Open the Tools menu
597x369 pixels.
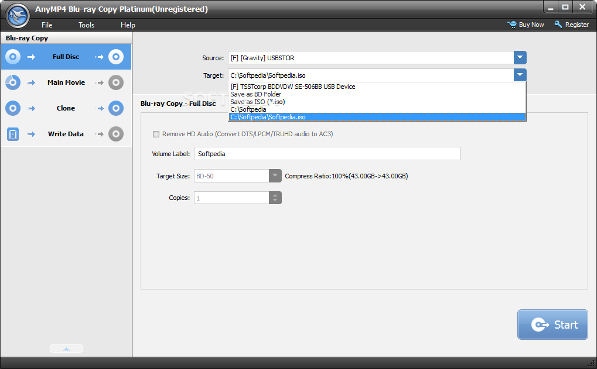tap(87, 25)
